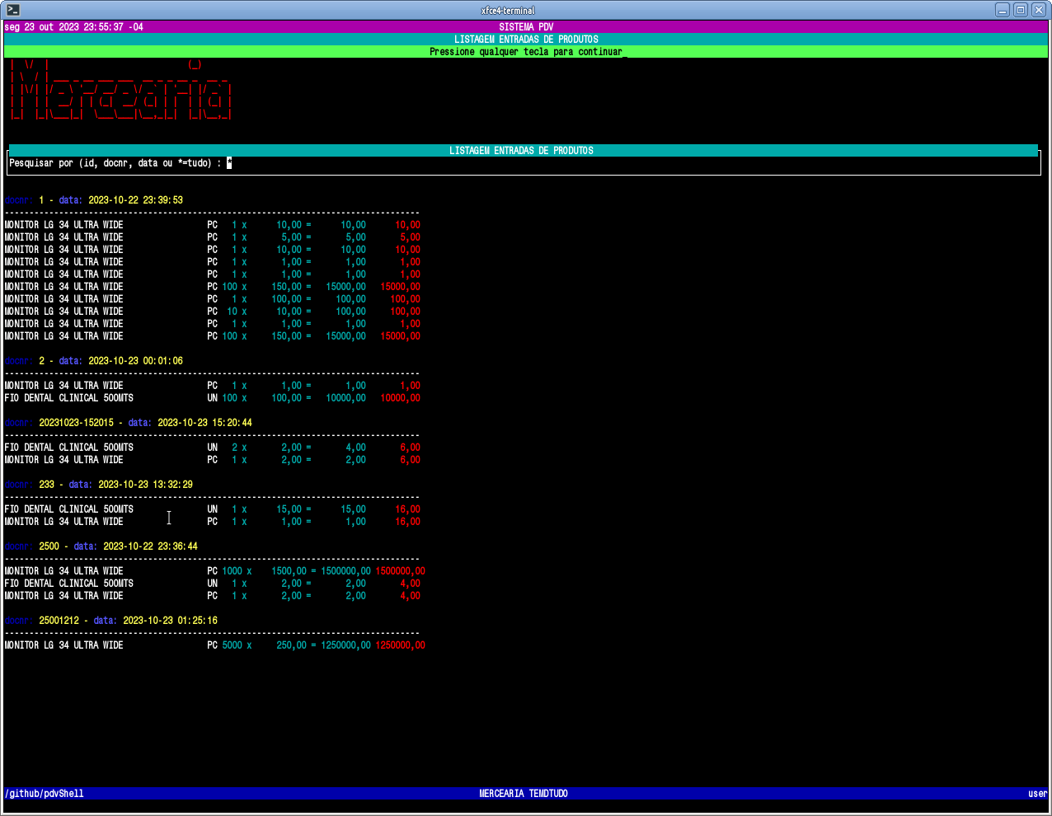This screenshot has height=816, width=1052.
Task: Click red total 100,00 on the 10 x row
Action: 406,312
